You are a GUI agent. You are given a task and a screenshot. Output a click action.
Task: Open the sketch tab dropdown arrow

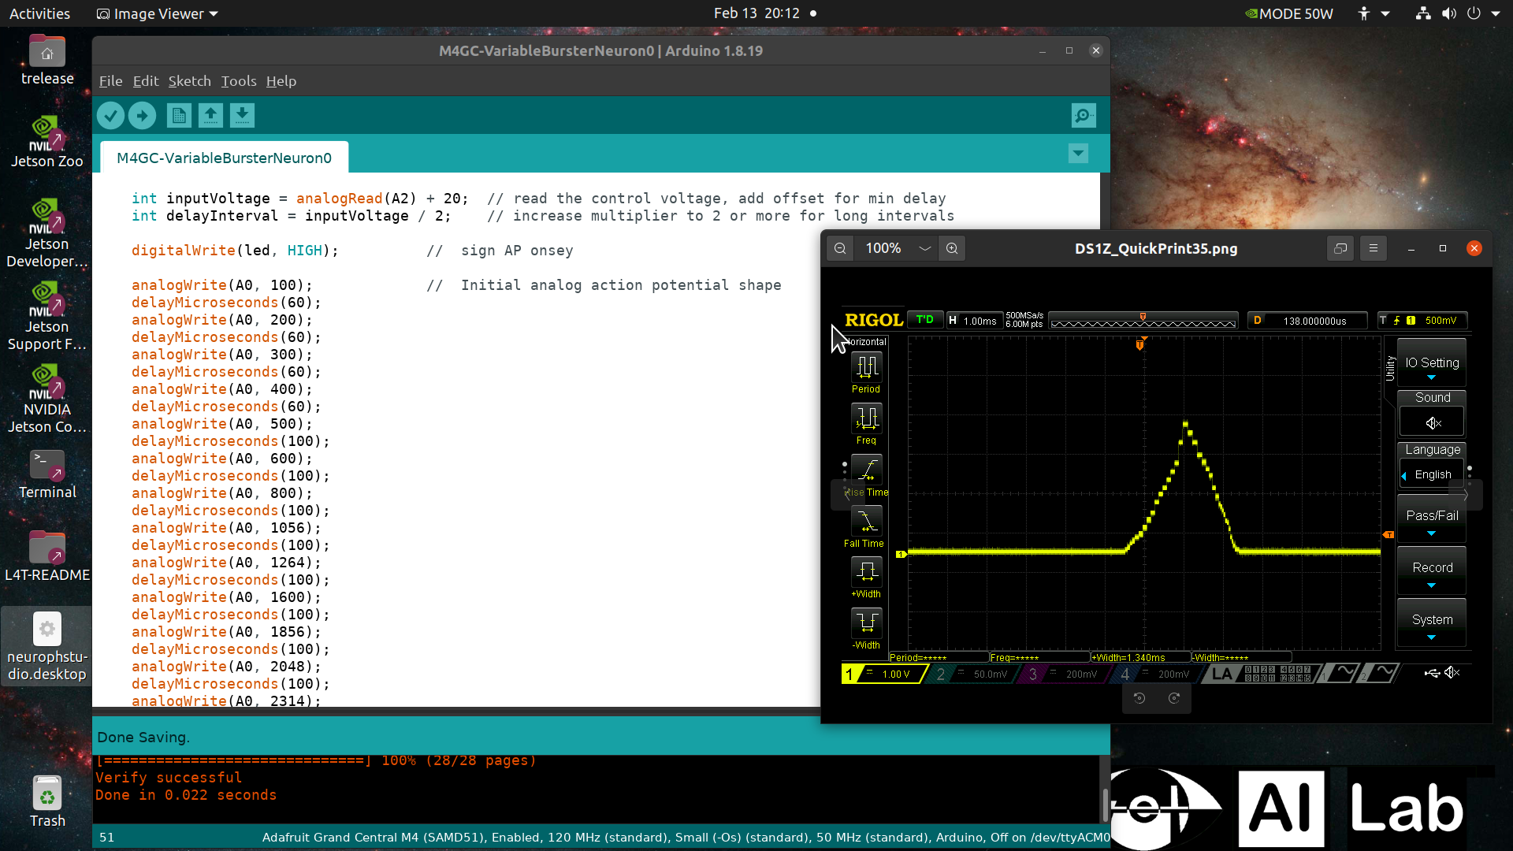click(1078, 153)
